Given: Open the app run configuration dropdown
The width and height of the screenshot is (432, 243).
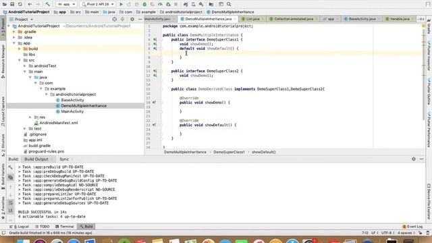Looking at the screenshot, I should (x=66, y=5).
